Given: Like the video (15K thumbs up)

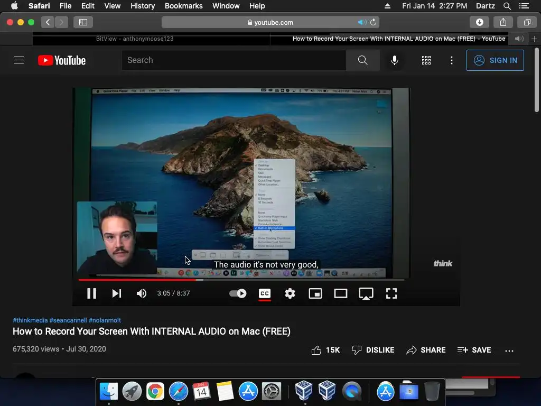Looking at the screenshot, I should [325, 350].
